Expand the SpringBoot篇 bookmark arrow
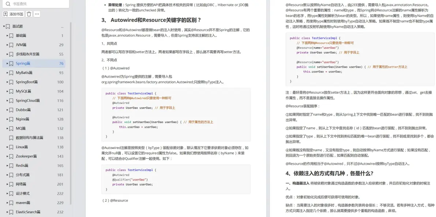The width and height of the screenshot is (436, 217). [x=7, y=82]
